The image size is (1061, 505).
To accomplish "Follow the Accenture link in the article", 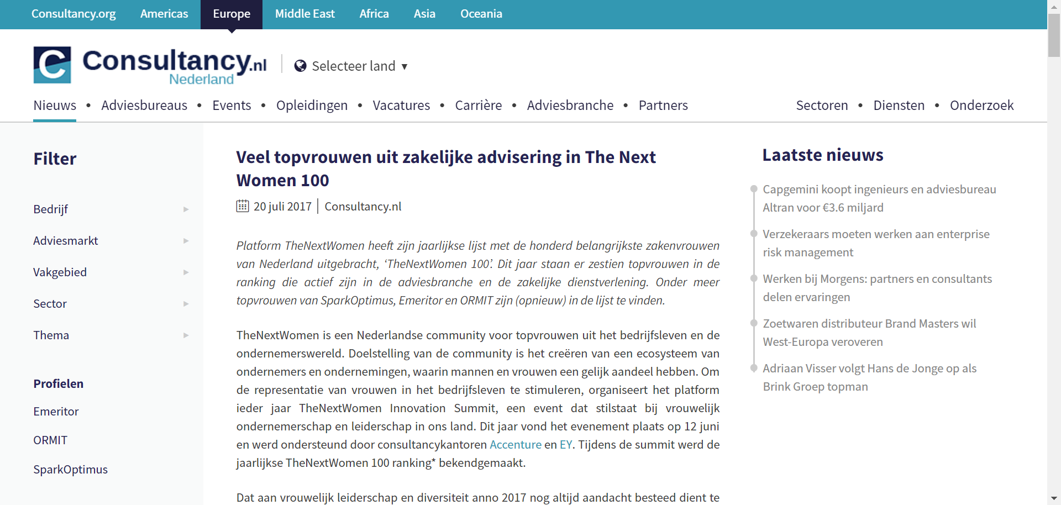I will 516,445.
